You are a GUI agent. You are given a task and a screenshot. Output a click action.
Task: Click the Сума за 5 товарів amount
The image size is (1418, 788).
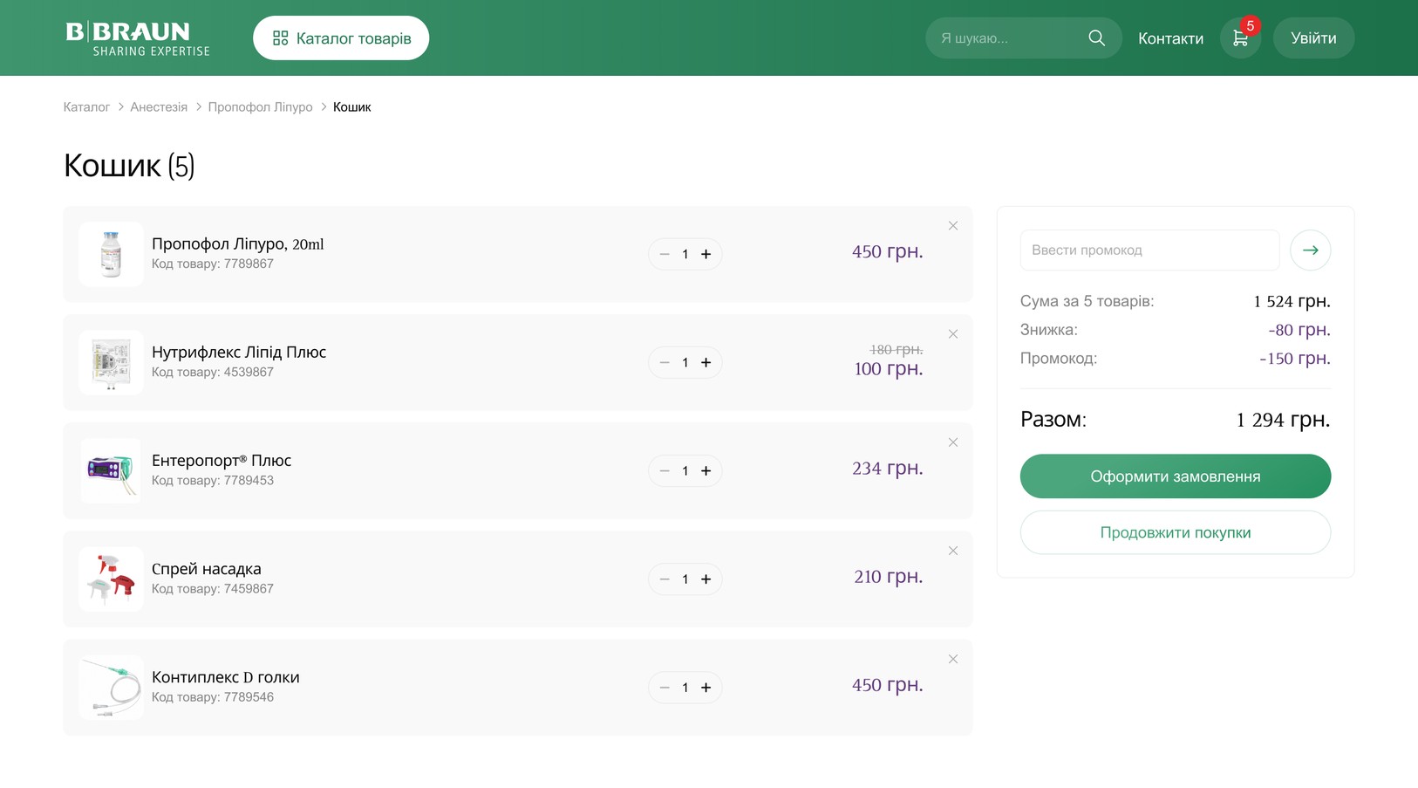tap(1292, 301)
